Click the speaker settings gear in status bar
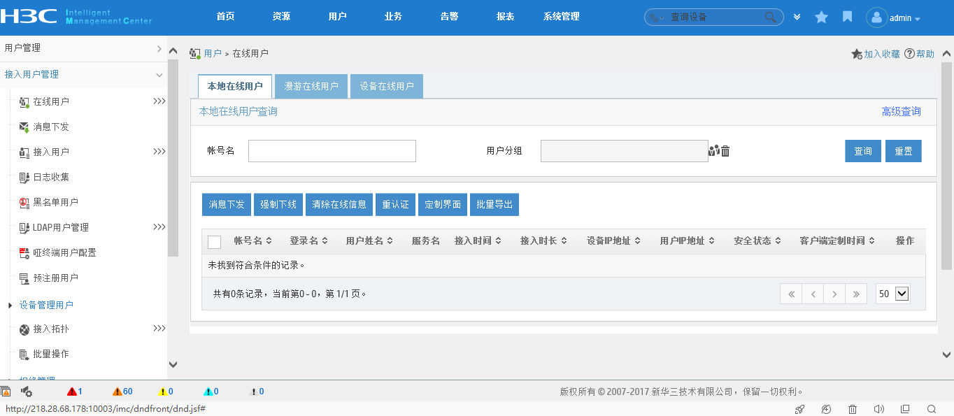Screen dimensions: 954x416 (x=27, y=392)
